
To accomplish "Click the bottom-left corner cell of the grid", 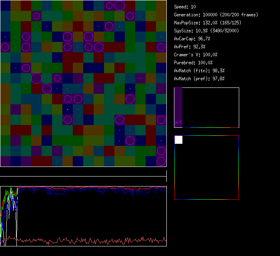I will click(5, 161).
